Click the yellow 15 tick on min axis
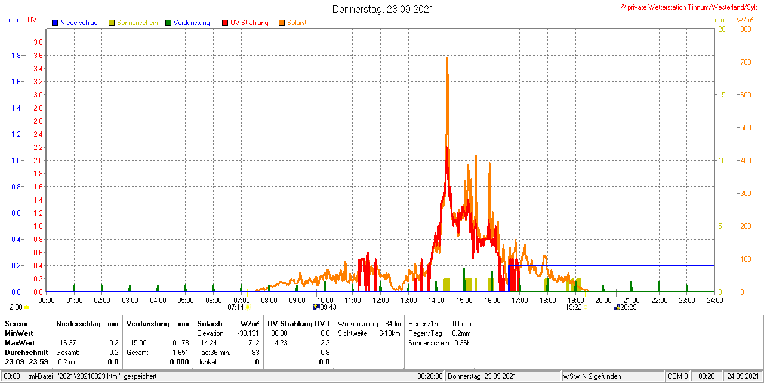 pos(722,95)
